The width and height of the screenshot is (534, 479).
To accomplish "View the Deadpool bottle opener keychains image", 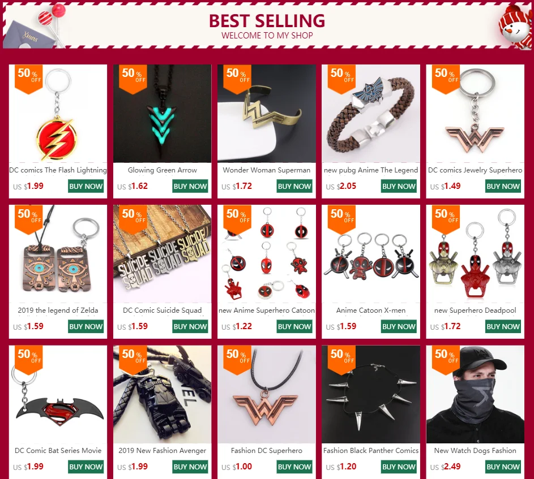I will 475,254.
